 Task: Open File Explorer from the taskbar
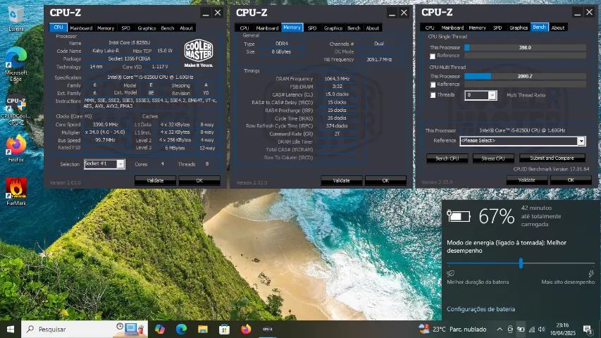[203, 329]
